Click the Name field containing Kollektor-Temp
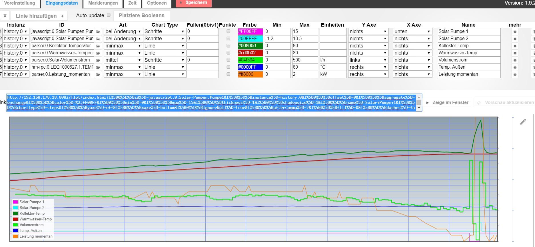535x247 pixels. [469, 46]
